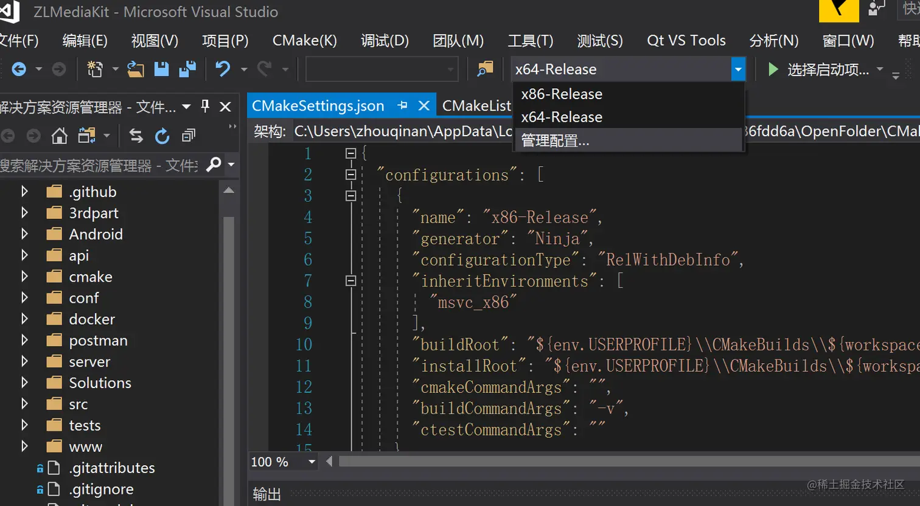Open the 视图(V) view menu
The image size is (920, 506).
coord(155,41)
